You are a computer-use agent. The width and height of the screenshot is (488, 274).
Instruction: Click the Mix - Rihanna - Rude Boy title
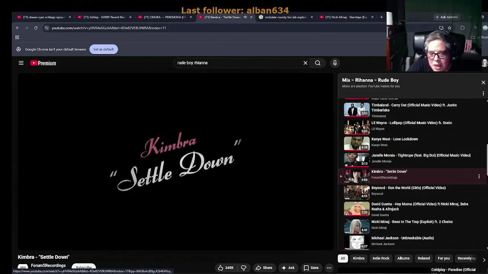[370, 80]
